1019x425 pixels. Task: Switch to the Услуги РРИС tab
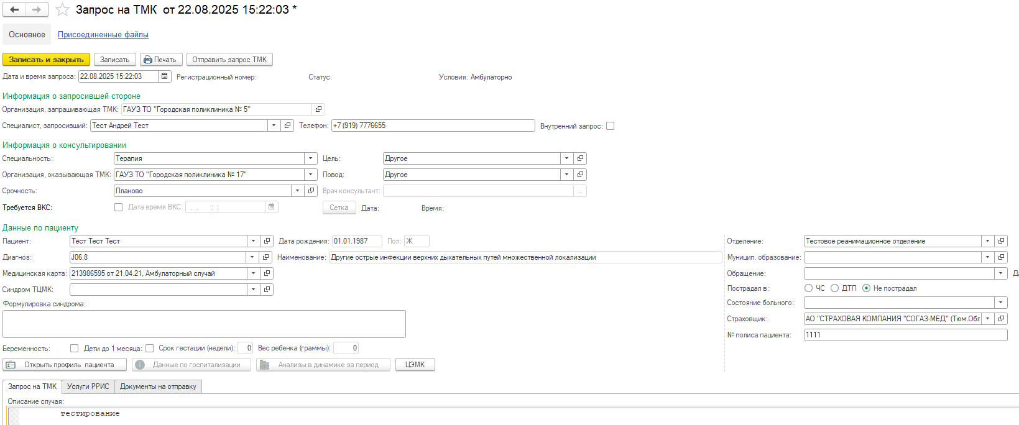88,386
